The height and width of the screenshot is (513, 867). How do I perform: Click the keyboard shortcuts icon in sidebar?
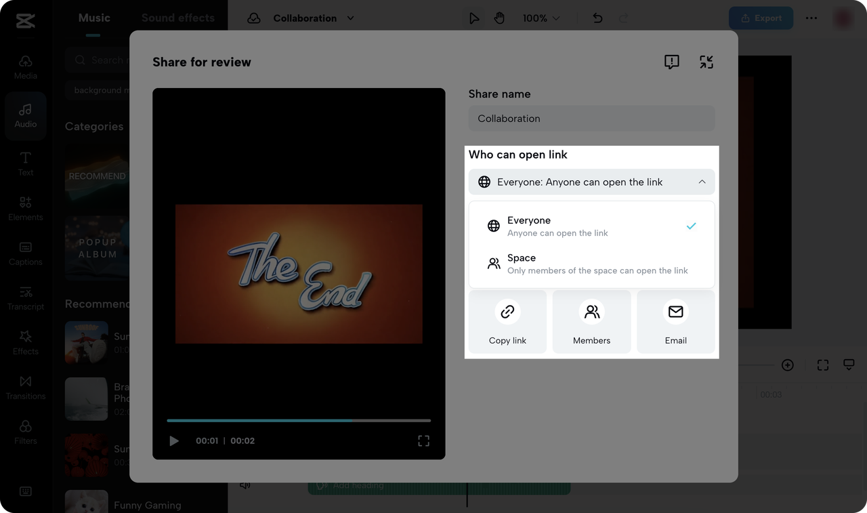pyautogui.click(x=26, y=491)
